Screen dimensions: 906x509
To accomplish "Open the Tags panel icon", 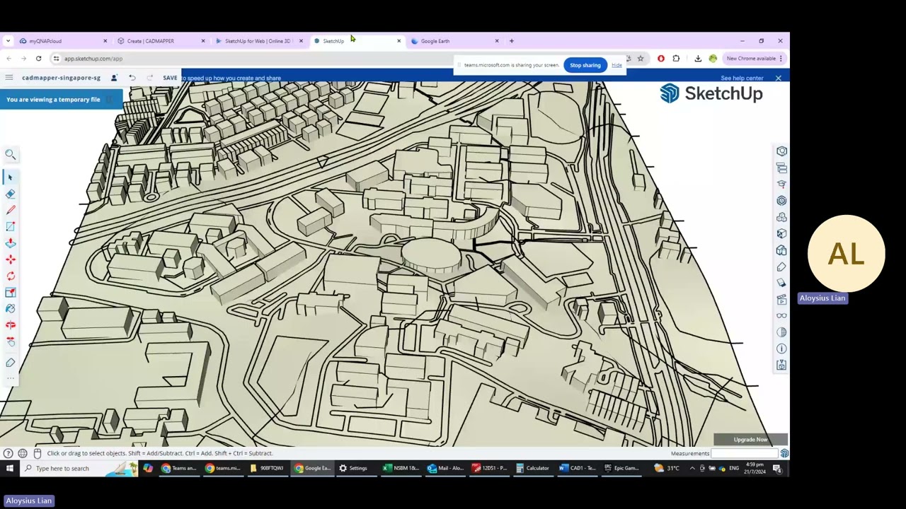I will coord(781,267).
